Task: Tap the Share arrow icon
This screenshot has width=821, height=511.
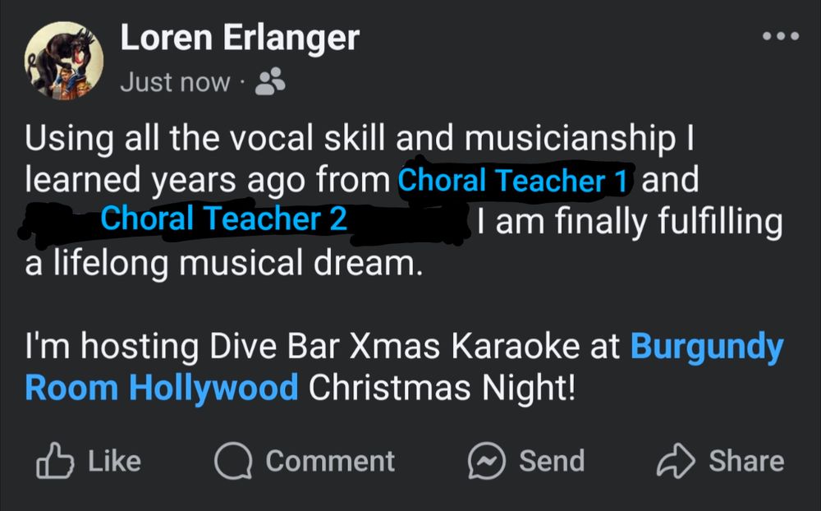Action: 676,462
